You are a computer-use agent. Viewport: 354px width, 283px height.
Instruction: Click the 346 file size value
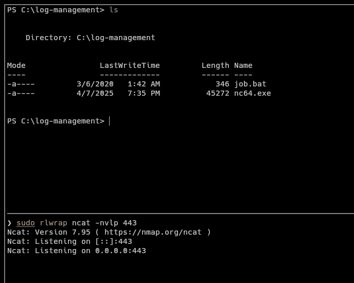(222, 84)
